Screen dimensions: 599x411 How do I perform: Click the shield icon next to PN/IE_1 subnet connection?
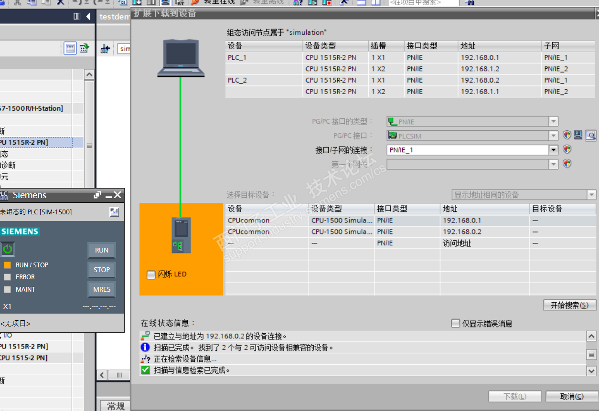point(567,150)
